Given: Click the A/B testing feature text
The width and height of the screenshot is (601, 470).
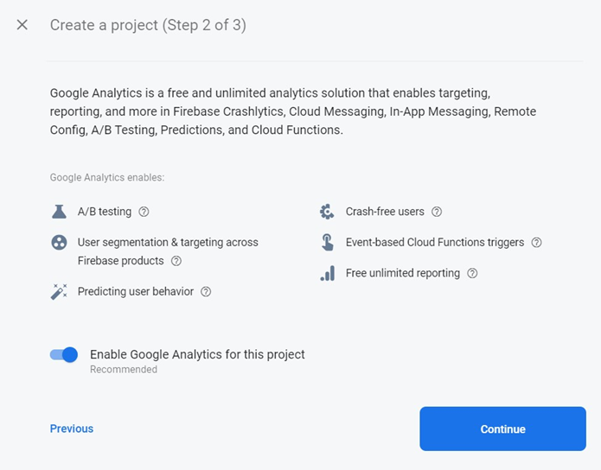Looking at the screenshot, I should pos(105,212).
